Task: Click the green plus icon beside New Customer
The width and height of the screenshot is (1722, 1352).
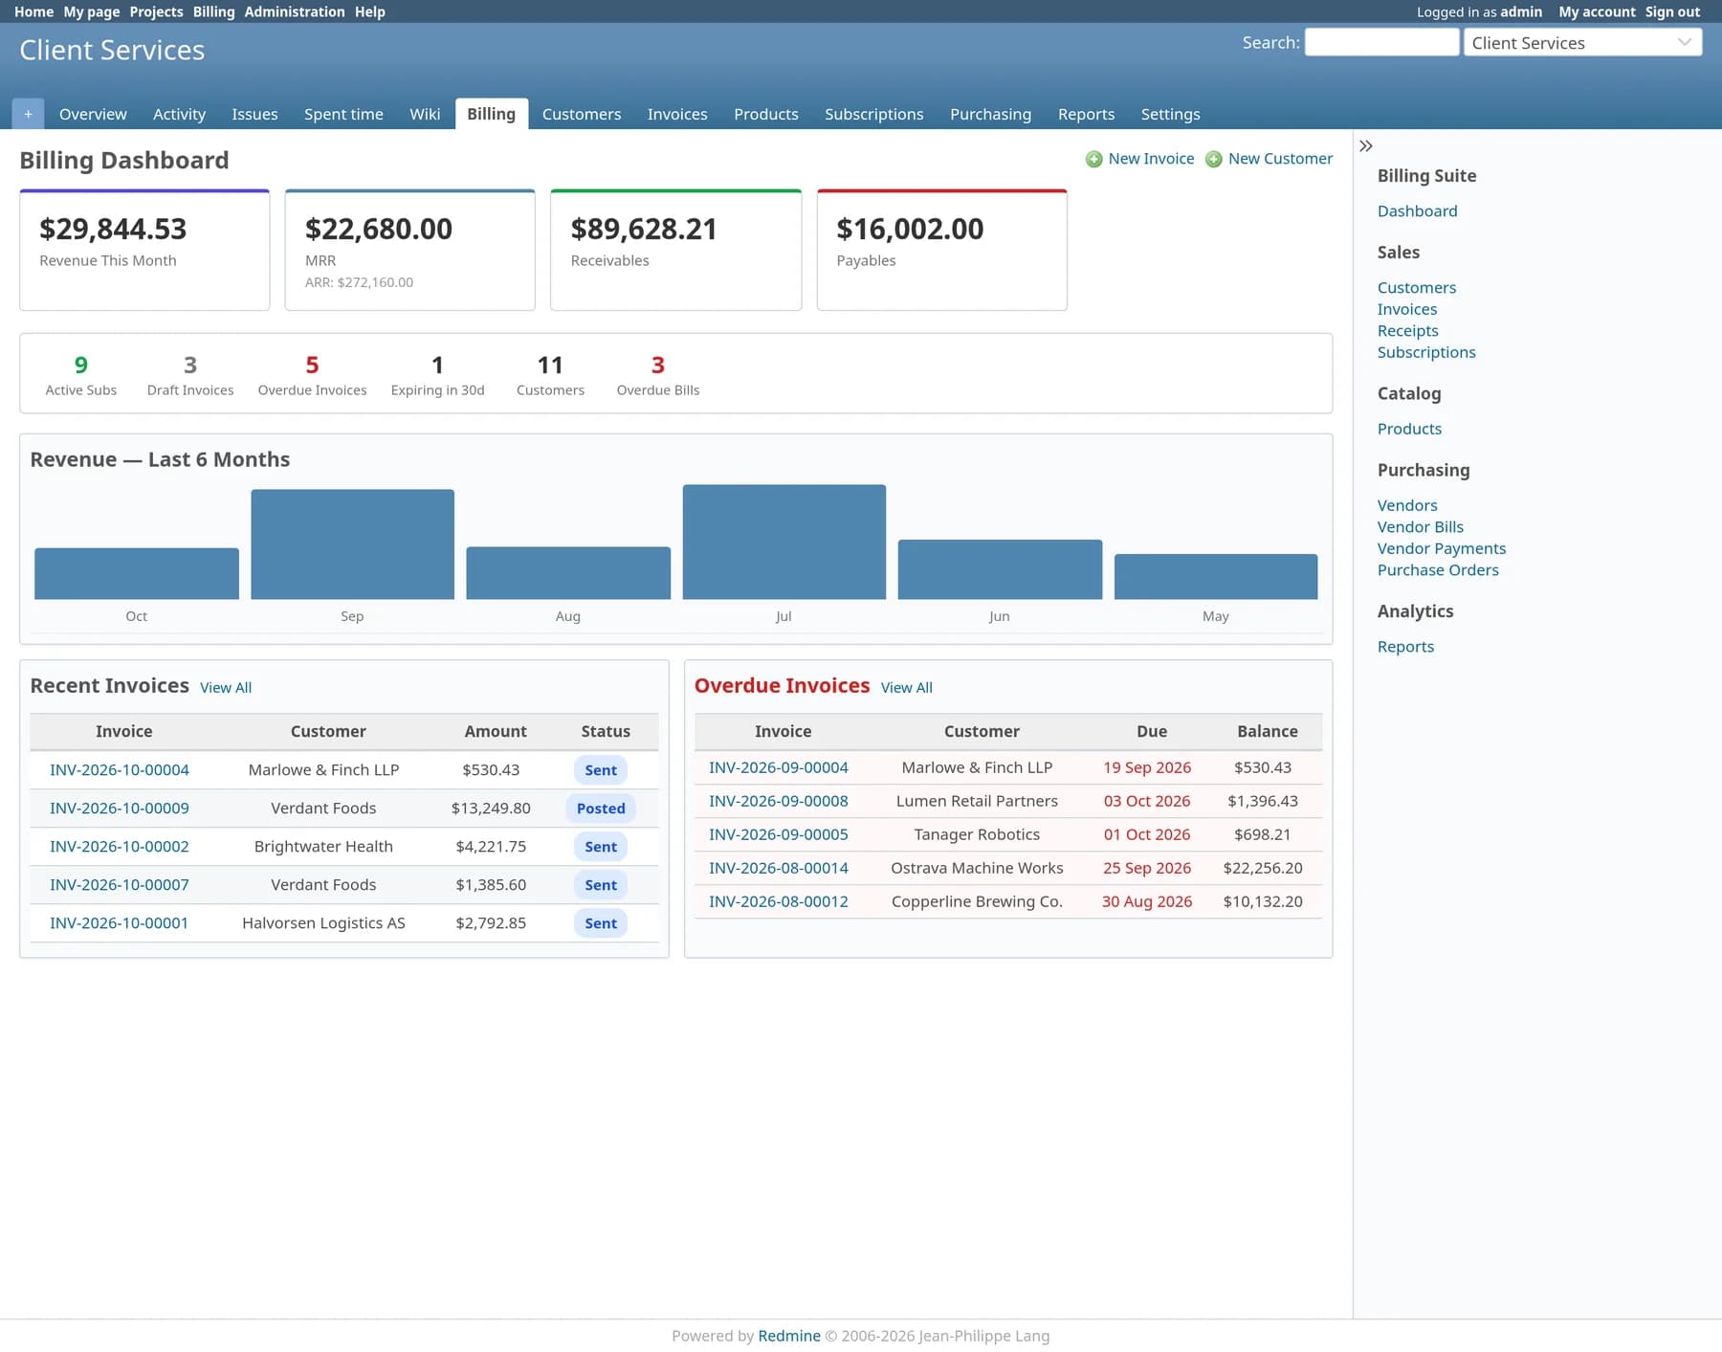Action: click(1213, 159)
